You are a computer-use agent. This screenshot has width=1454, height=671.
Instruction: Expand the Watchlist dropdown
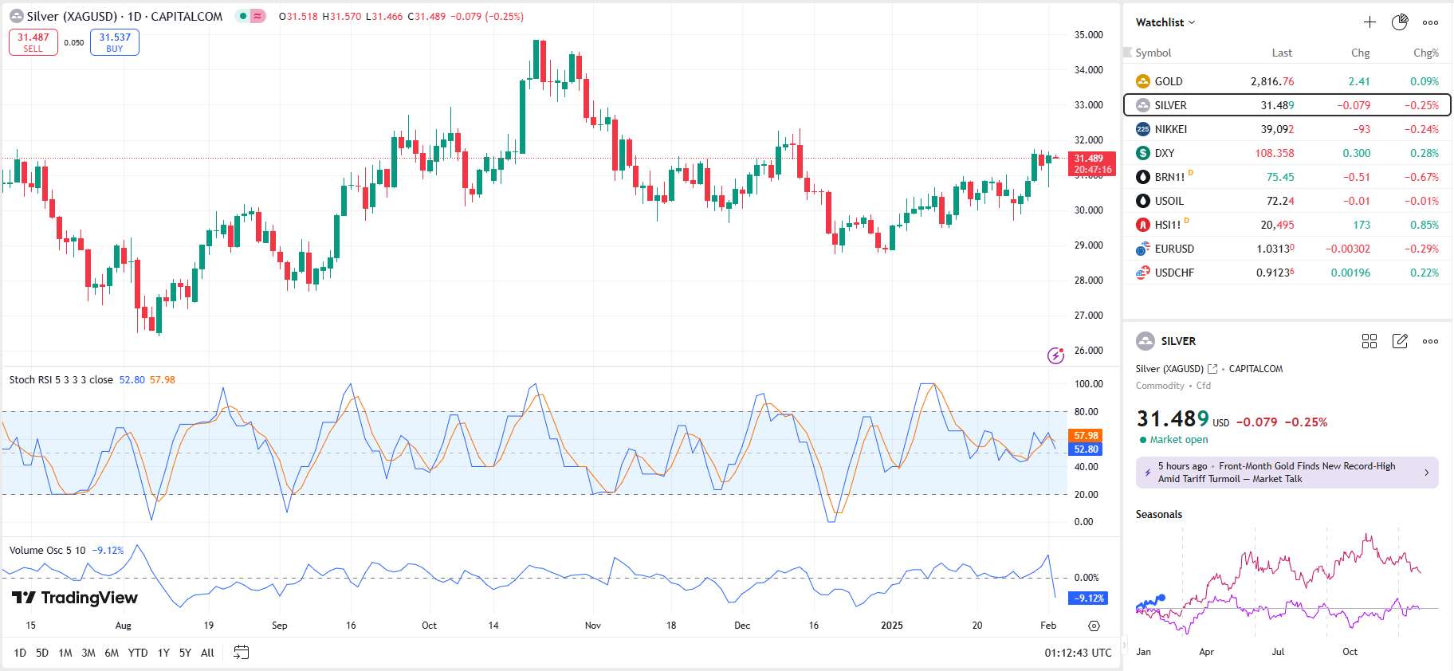[x=1165, y=22]
